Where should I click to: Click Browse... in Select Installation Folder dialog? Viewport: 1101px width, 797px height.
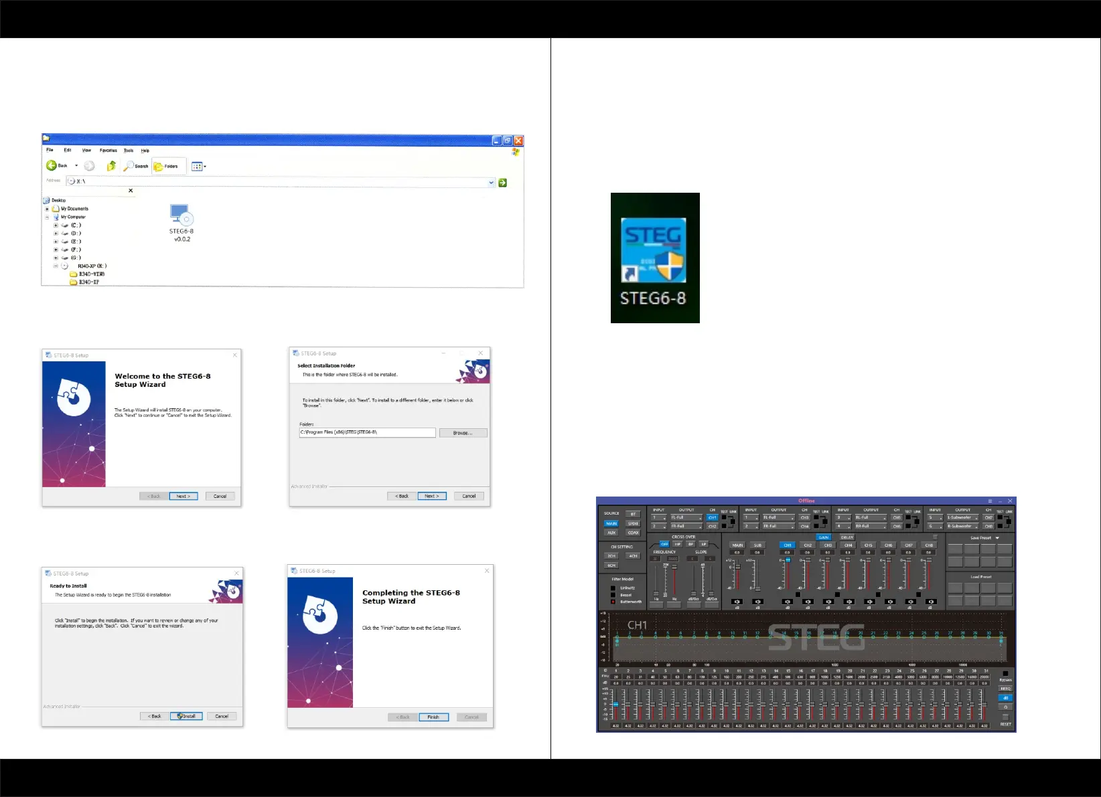tap(463, 433)
